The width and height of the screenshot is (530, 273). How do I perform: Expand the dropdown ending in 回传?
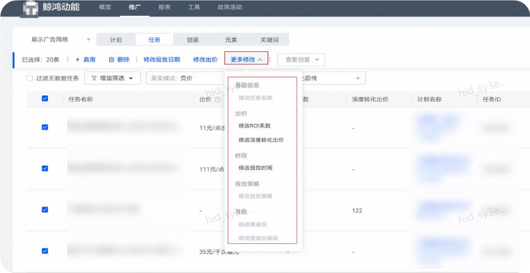[333, 78]
